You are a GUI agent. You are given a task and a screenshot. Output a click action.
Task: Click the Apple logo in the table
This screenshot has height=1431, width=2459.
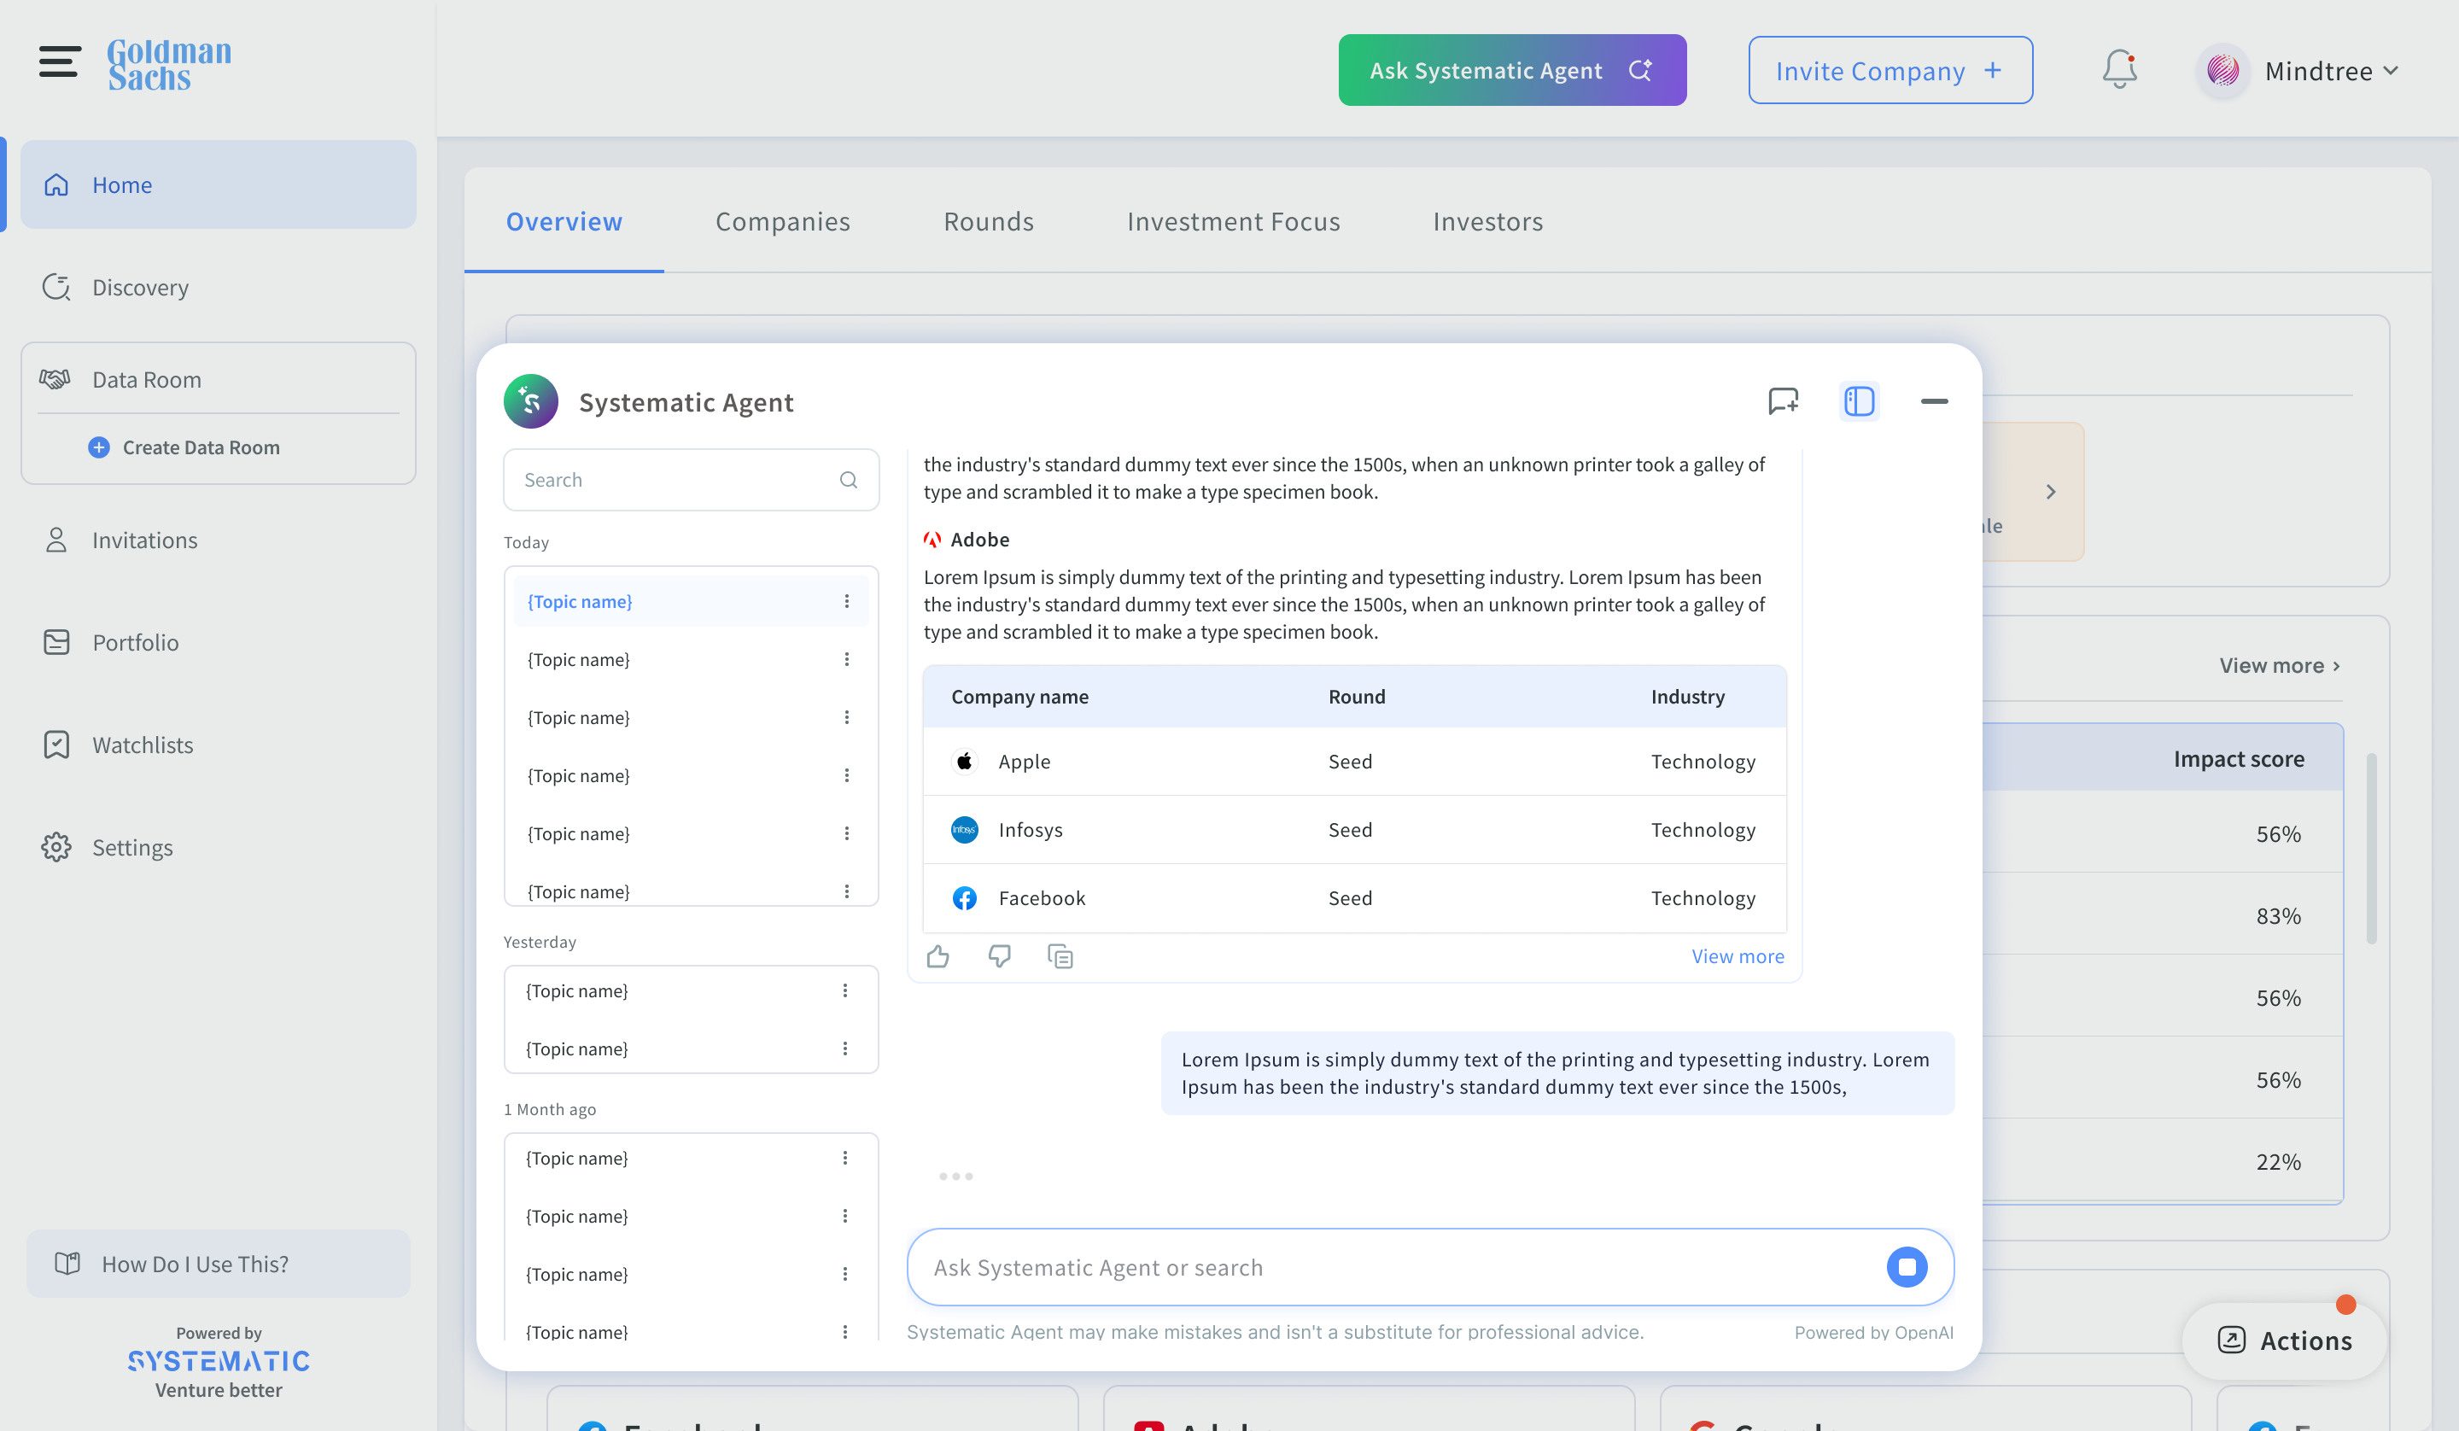click(x=964, y=761)
